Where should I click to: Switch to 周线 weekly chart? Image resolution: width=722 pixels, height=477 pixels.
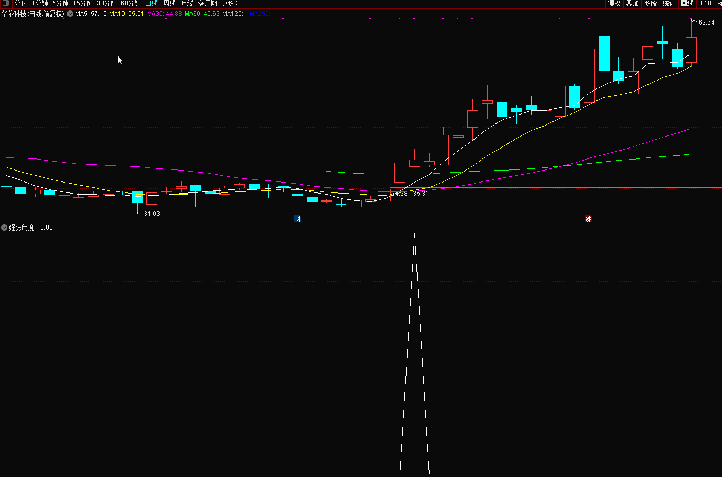[170, 3]
